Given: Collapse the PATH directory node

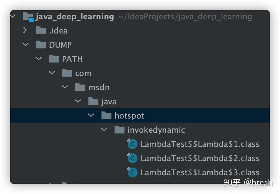Looking at the screenshot, I should [39, 59].
